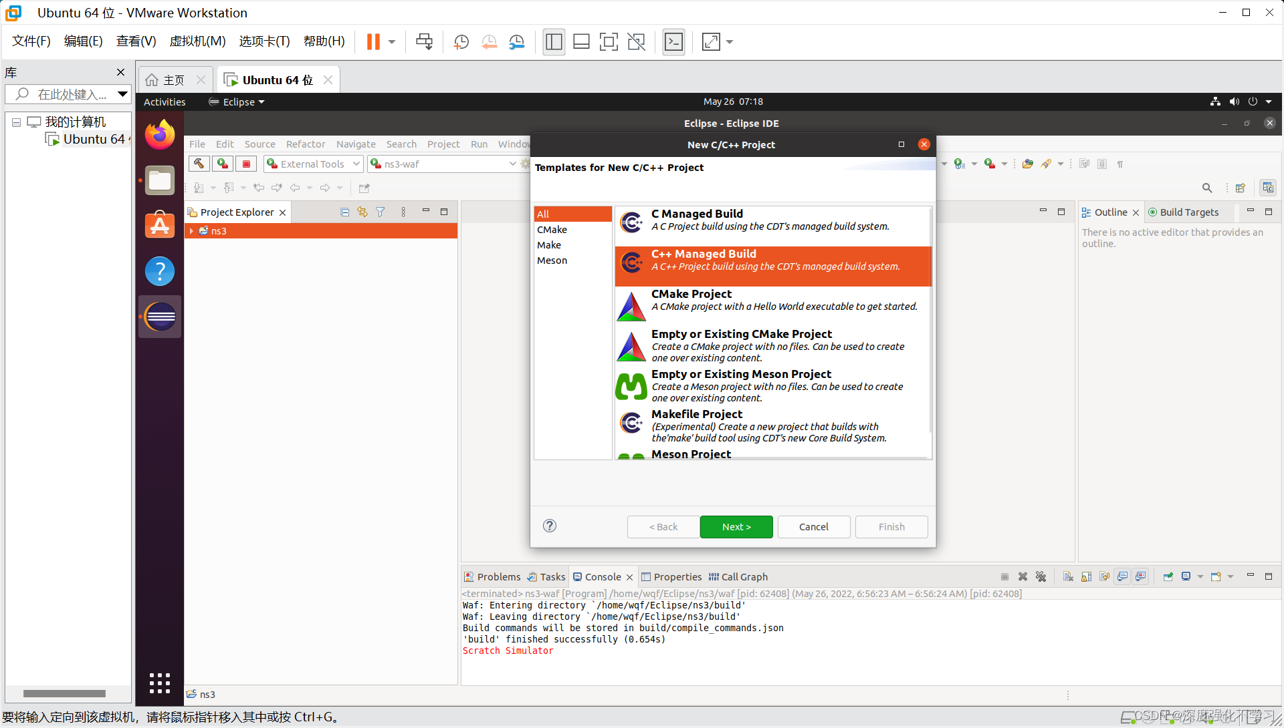Switch to the Call Graph tab
1284x728 pixels.
[738, 577]
